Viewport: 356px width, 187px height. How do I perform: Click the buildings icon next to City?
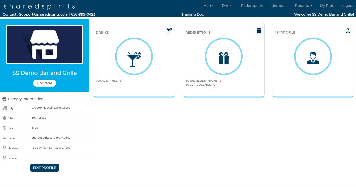5,108
